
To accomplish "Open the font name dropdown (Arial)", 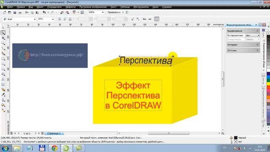I will (35, 19).
